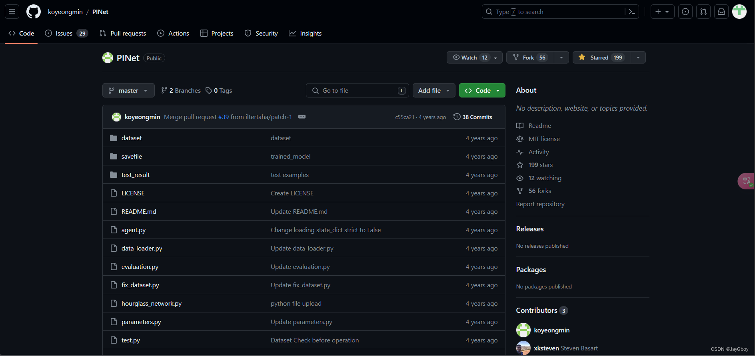
Task: Open hourglass_network.py file
Action: (152, 303)
